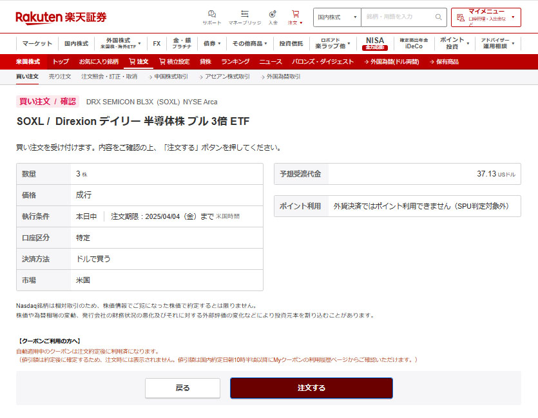This screenshot has width=538, height=418.
Task: Click the Rakuten Securities logo
Action: (x=61, y=17)
